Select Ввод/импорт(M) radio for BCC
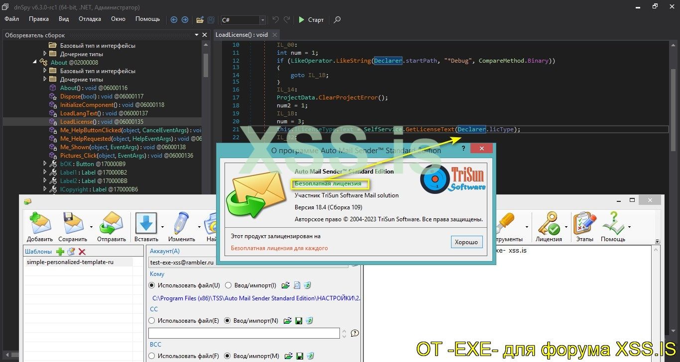680x362 pixels. click(x=227, y=356)
